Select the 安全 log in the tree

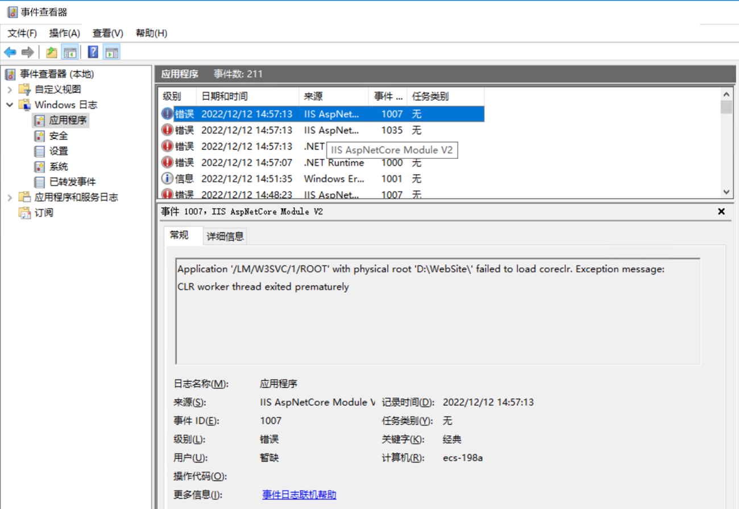58,136
